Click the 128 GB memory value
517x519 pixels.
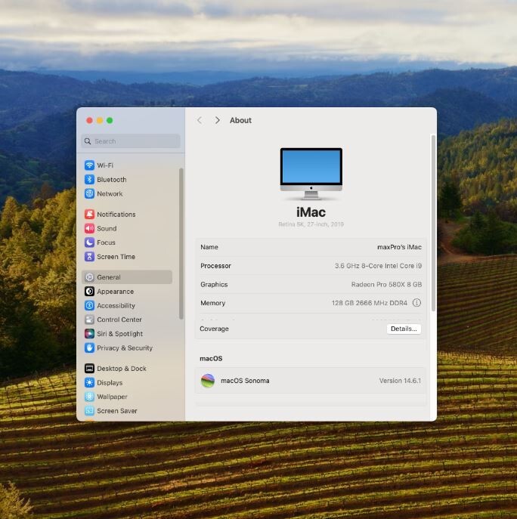[370, 303]
